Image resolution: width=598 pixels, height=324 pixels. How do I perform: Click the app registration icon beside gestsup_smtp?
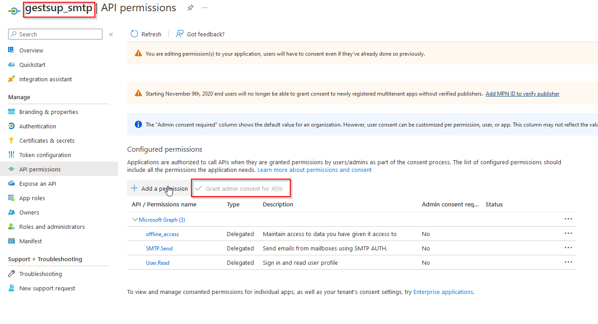(x=14, y=10)
